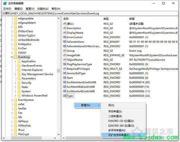
Task: Click the binary icon of the FailureActions value
Action: (x=65, y=42)
